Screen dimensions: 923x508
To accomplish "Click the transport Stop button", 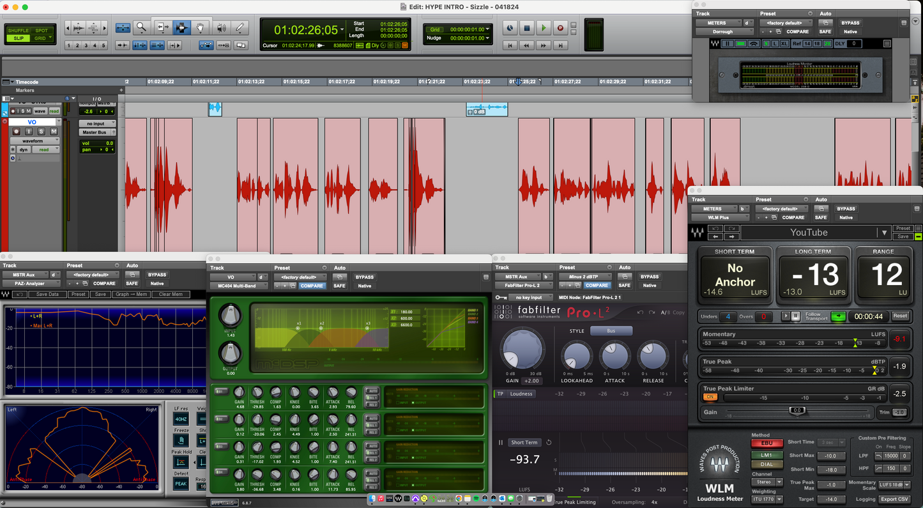I will pyautogui.click(x=527, y=28).
